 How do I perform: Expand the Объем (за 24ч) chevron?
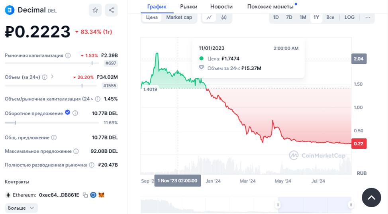(x=52, y=77)
